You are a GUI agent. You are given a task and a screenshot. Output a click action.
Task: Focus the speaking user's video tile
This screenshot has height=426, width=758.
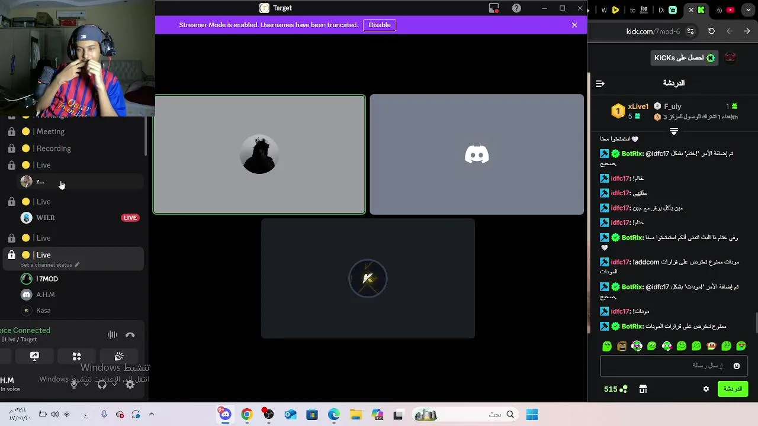click(x=259, y=154)
